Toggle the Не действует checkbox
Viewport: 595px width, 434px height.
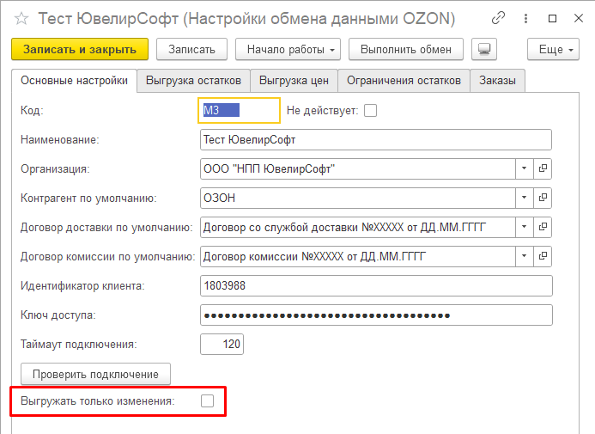(370, 111)
